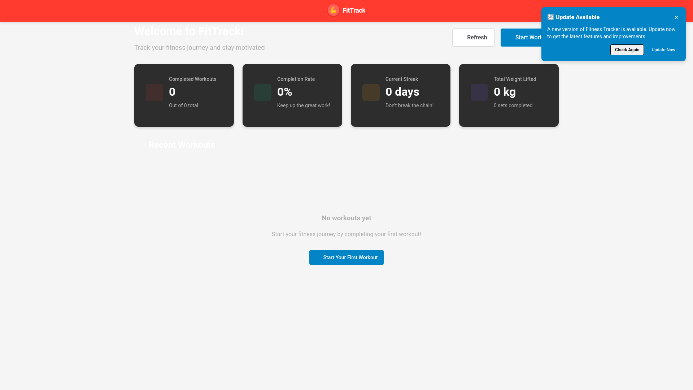Click '0 sets completed' text
This screenshot has width=693, height=390.
coord(513,105)
